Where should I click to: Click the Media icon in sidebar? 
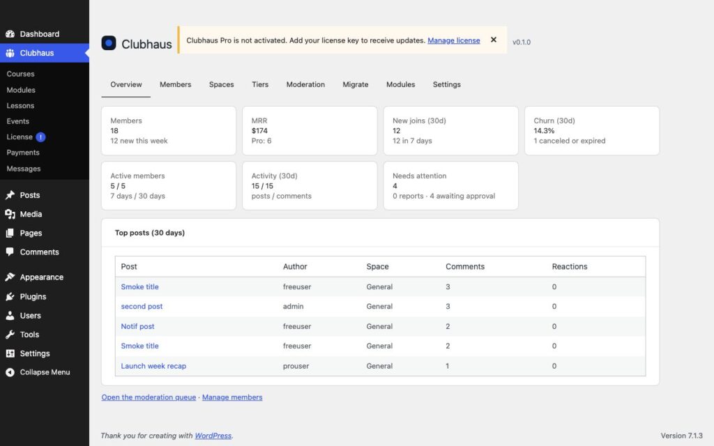click(x=10, y=215)
